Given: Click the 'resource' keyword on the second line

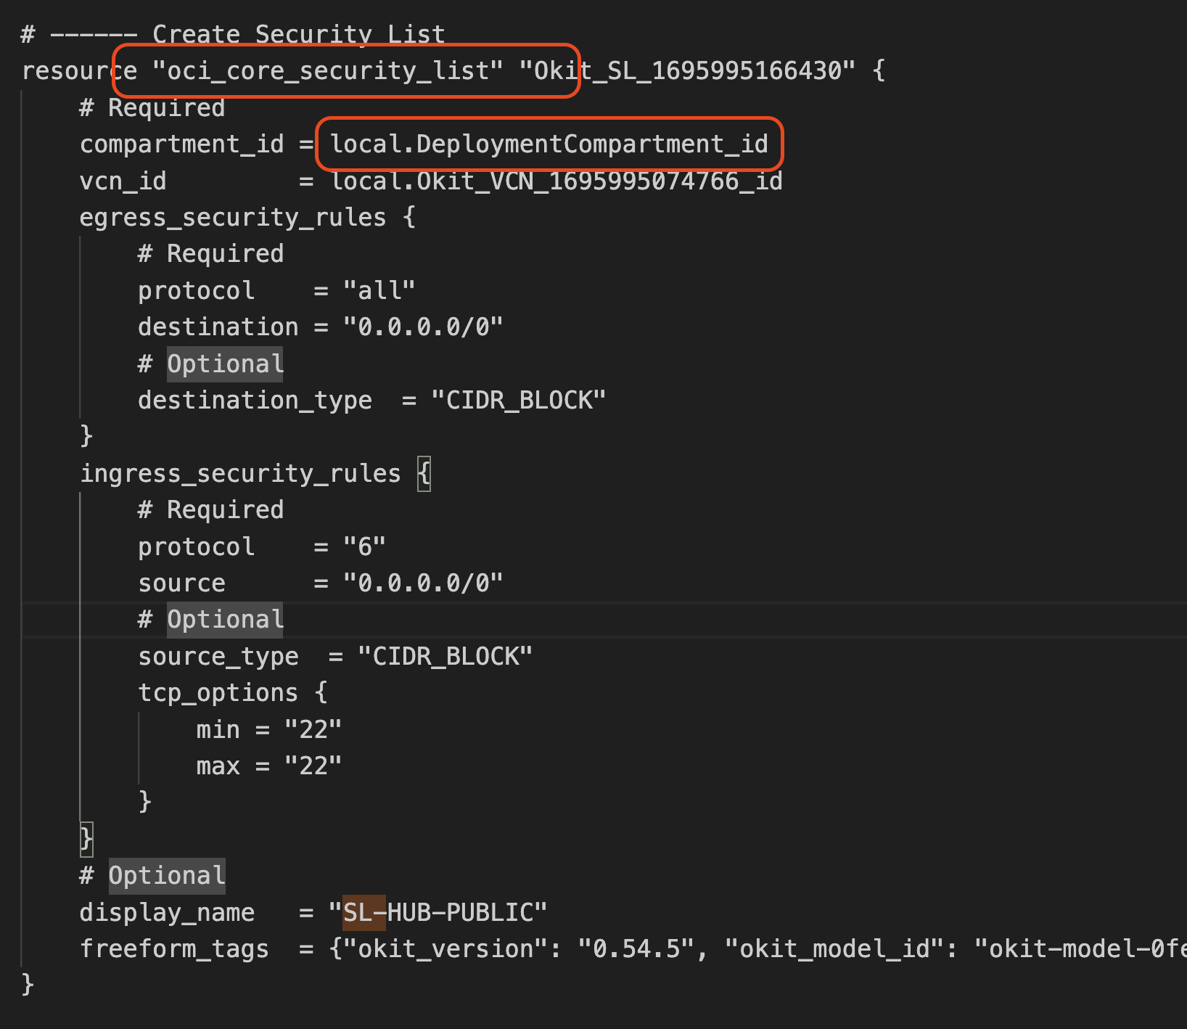Looking at the screenshot, I should pyautogui.click(x=79, y=71).
